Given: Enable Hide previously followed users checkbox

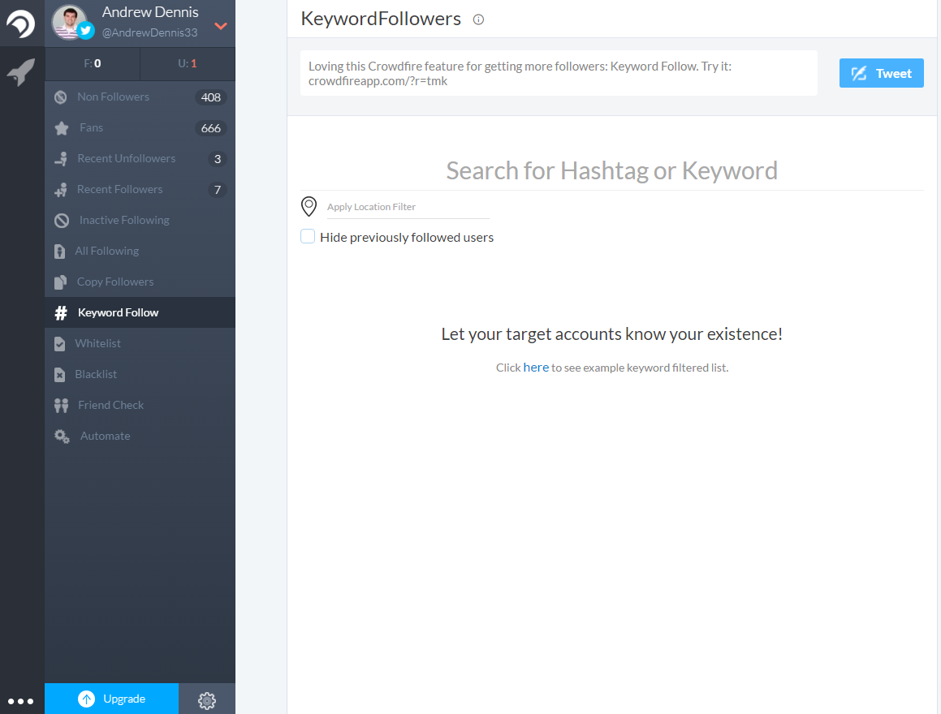Looking at the screenshot, I should coord(308,237).
